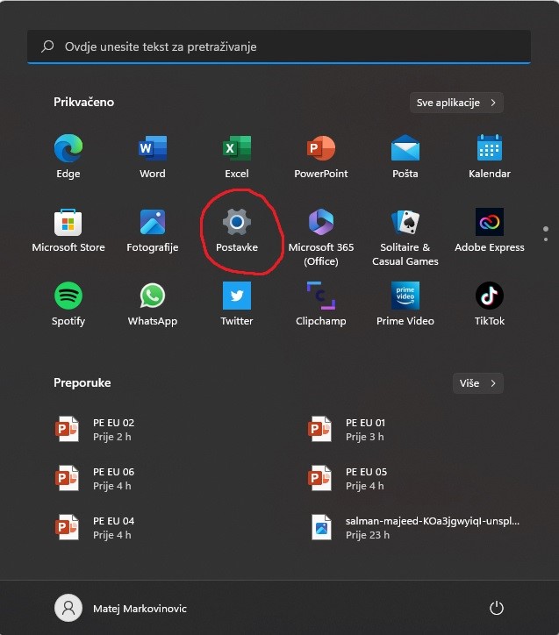Open Matej Markovinovic user account menu
Screen dimensions: 559x635
[x=121, y=608]
